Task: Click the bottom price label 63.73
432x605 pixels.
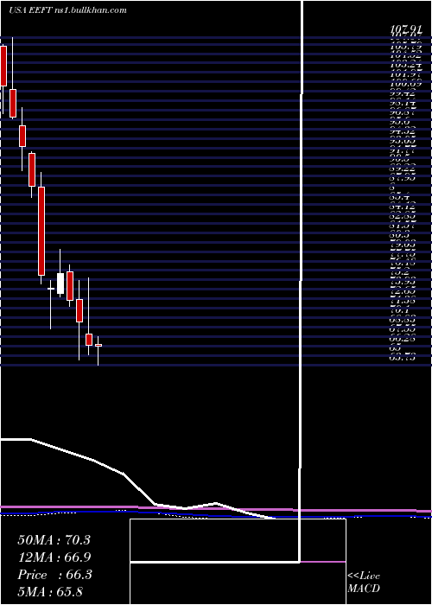Action: click(x=403, y=357)
